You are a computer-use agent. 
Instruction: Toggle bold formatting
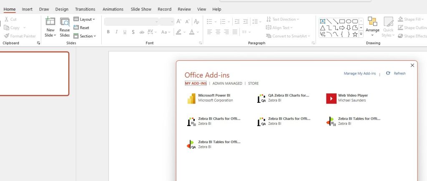(x=108, y=32)
